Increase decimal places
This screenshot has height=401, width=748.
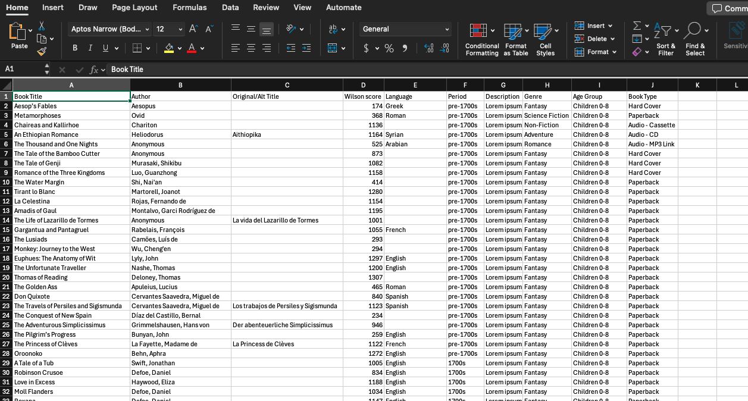pos(429,48)
